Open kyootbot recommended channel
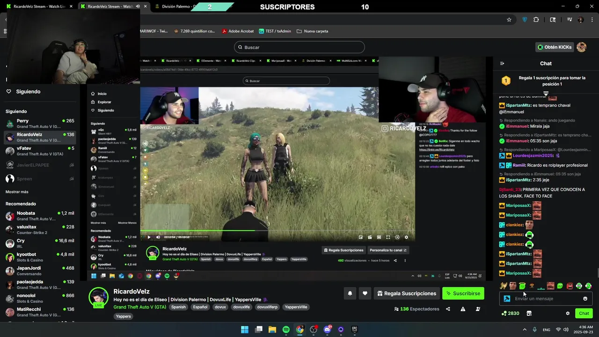 [40, 257]
